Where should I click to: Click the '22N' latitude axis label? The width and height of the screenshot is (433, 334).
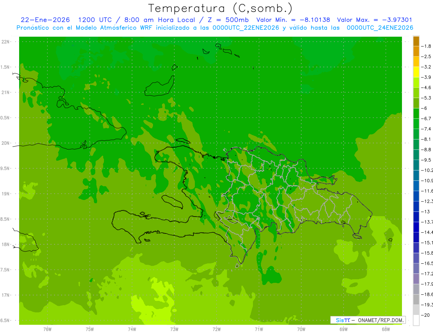pos(5,42)
